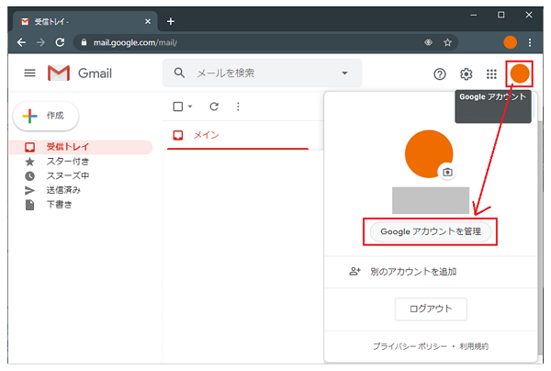Screen dimensions: 551x371
Task: Expand the search options dropdown arrow
Action: coord(345,73)
